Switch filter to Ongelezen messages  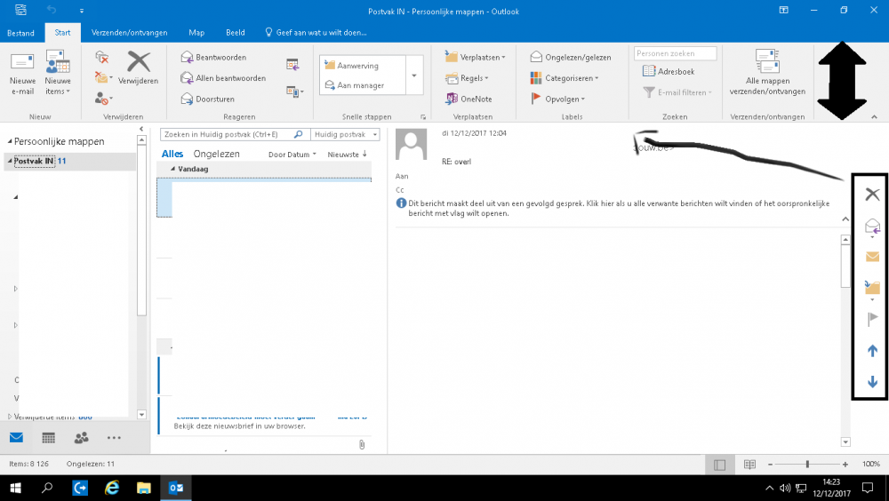(216, 154)
